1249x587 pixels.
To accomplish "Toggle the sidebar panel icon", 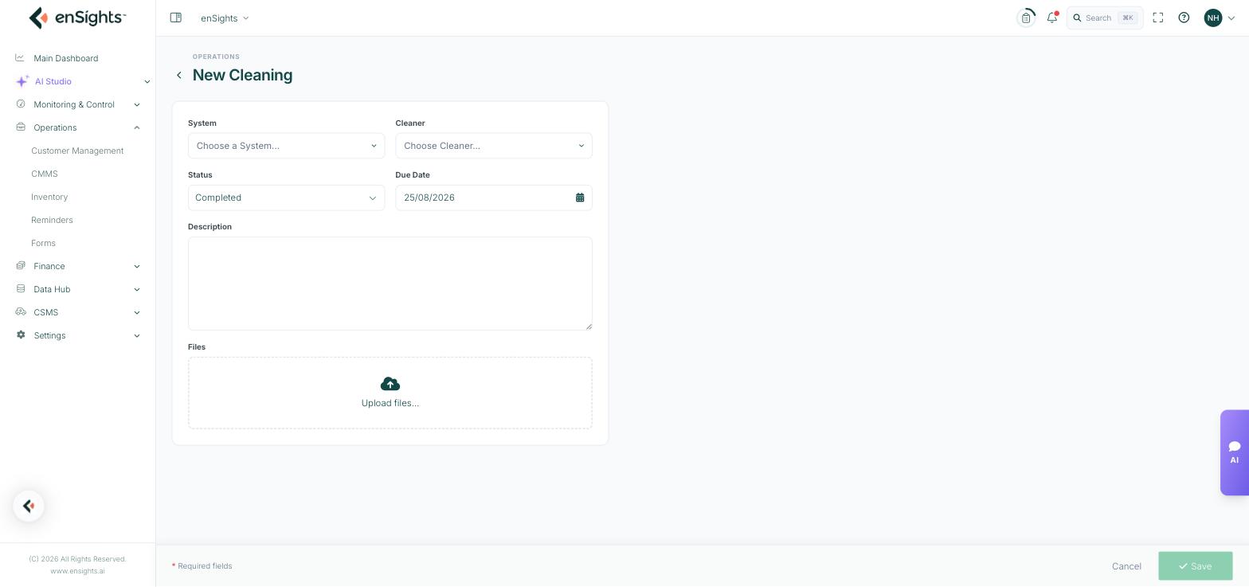I will pyautogui.click(x=176, y=18).
